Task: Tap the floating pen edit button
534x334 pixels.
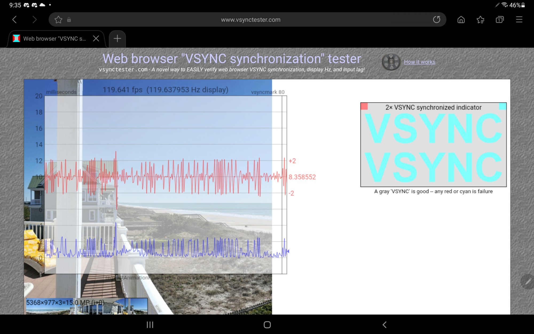Action: click(528, 281)
